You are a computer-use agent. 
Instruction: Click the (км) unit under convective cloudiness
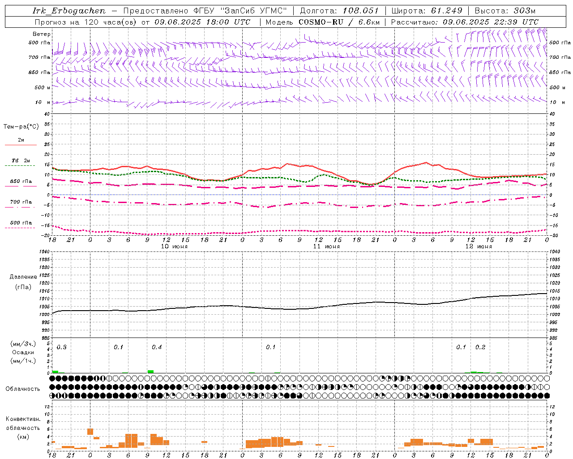coord(23,437)
